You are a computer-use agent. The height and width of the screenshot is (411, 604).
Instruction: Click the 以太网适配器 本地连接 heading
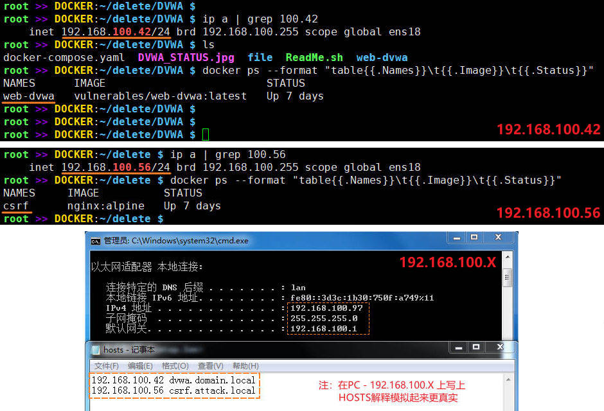click(x=147, y=267)
